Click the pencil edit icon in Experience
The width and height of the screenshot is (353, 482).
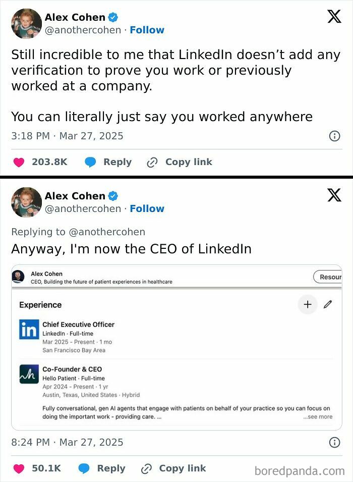[x=328, y=304]
